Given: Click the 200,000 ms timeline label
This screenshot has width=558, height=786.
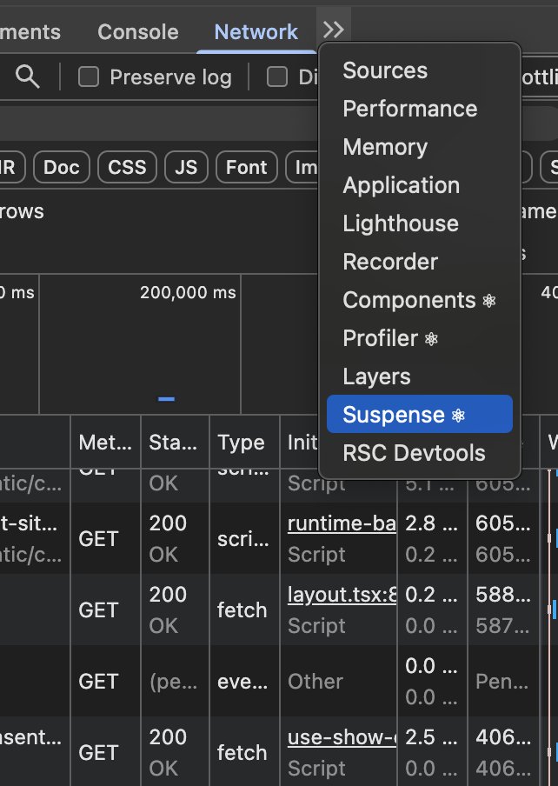Looking at the screenshot, I should point(188,292).
